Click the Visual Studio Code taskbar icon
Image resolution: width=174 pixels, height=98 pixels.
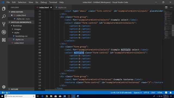(x=73, y=96)
